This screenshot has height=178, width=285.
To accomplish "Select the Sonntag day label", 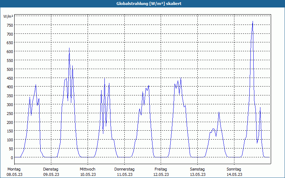I will click(234, 169).
